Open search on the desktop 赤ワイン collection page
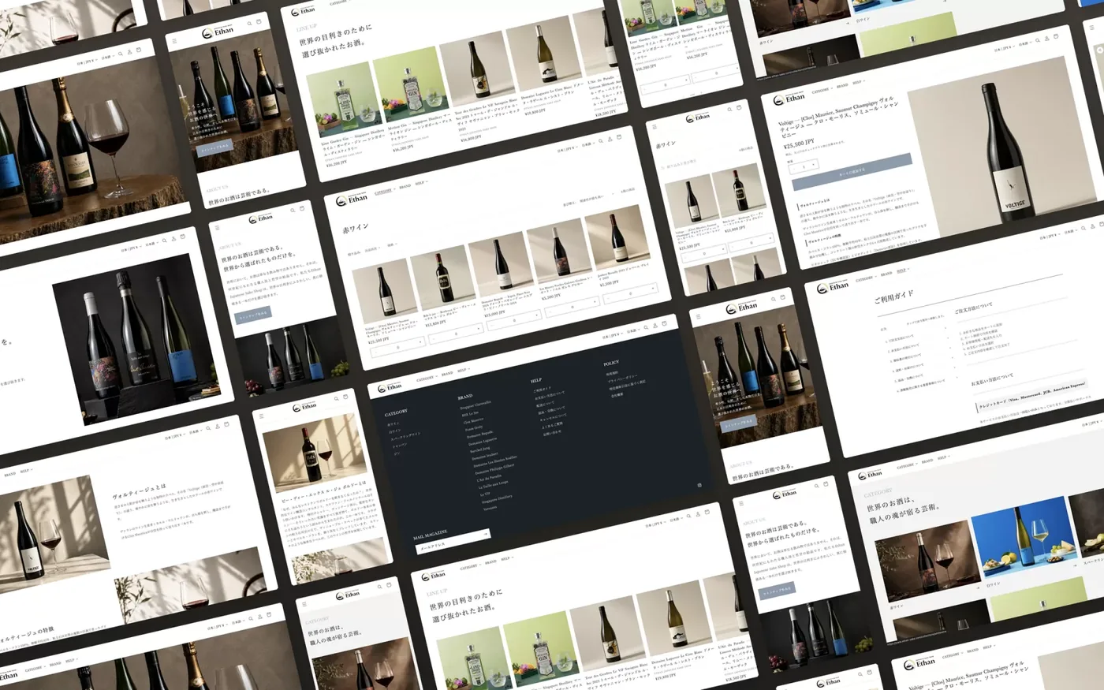Image resolution: width=1104 pixels, height=690 pixels. (600, 140)
